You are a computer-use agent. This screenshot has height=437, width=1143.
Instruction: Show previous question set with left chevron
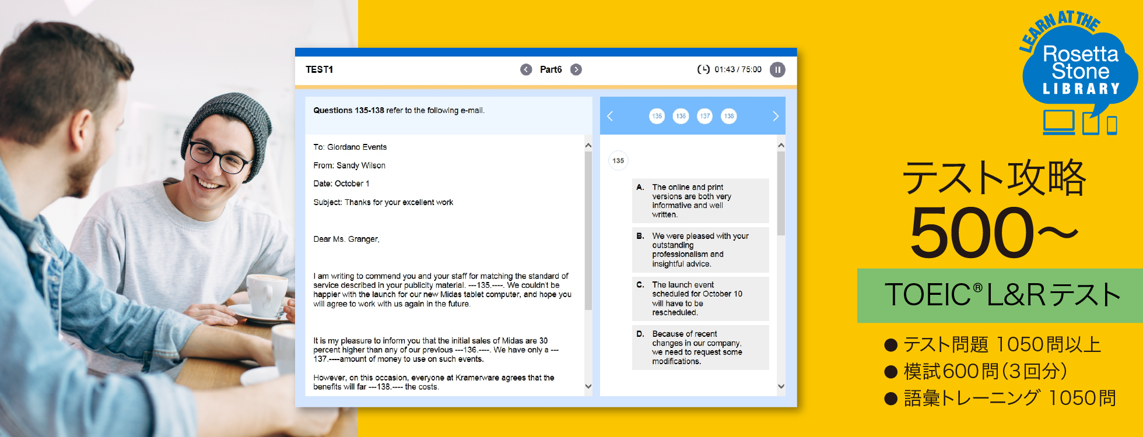tap(610, 116)
